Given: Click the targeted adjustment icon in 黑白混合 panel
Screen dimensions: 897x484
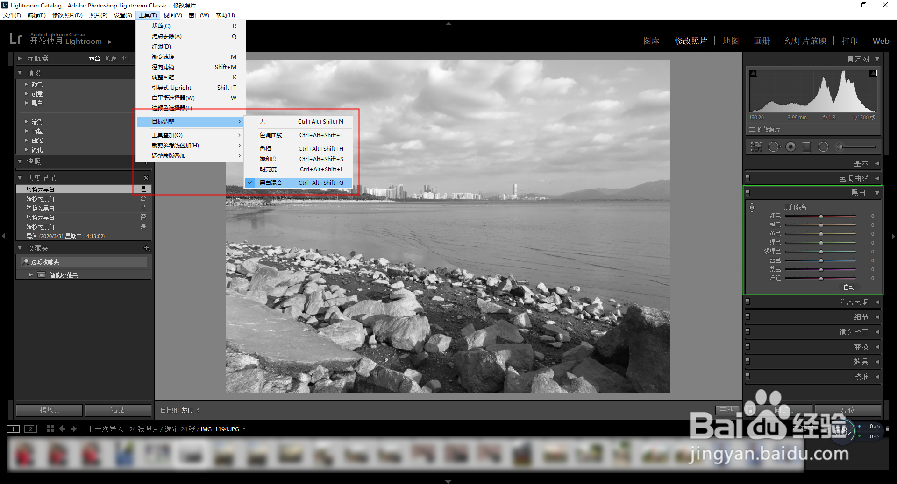Looking at the screenshot, I should click(752, 207).
